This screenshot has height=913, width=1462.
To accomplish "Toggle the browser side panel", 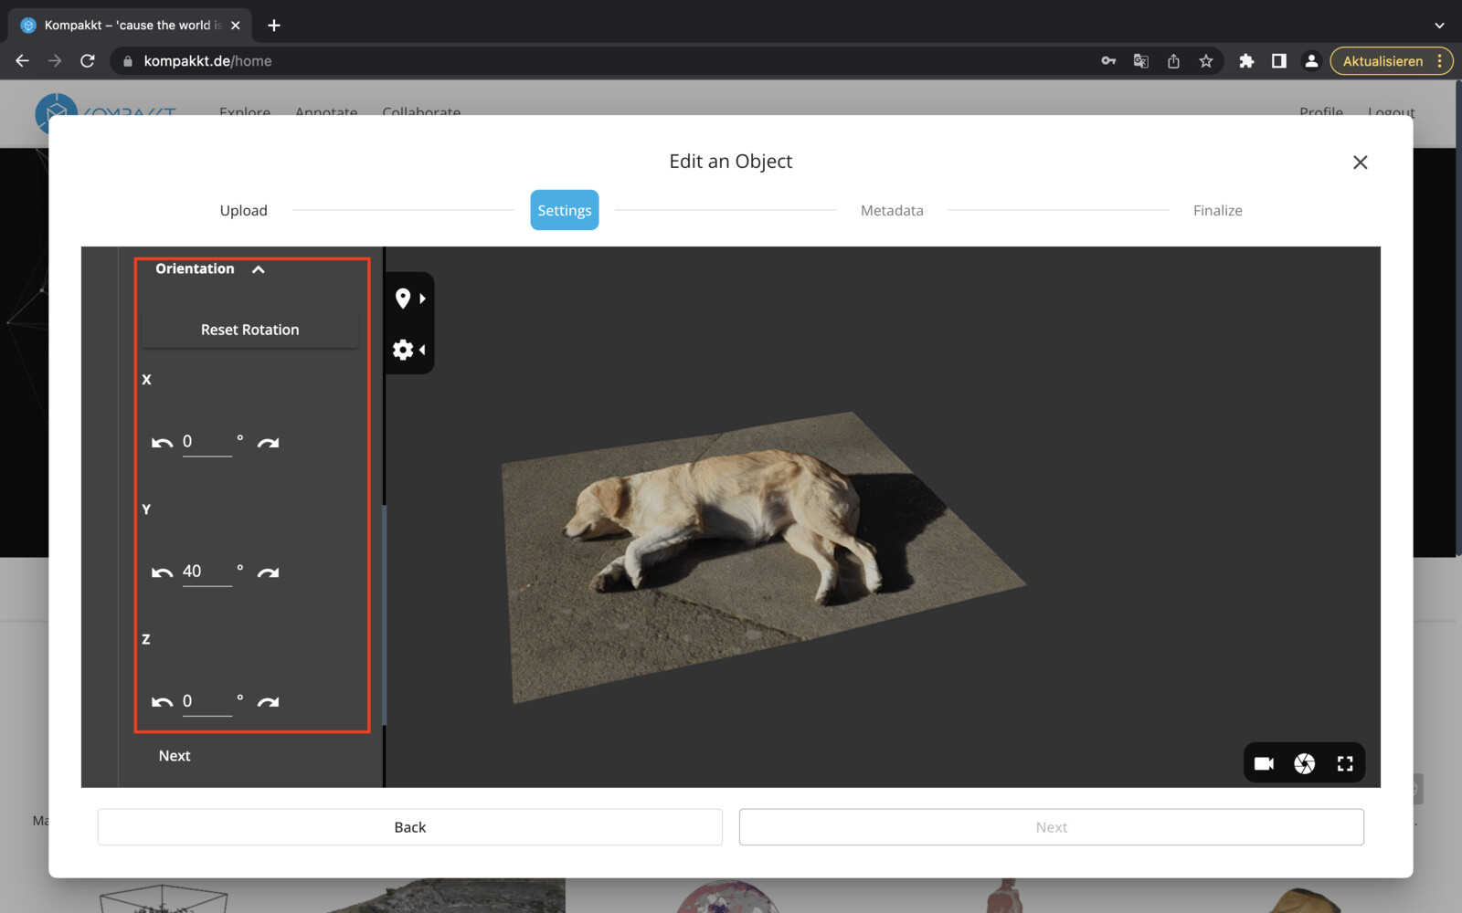I will point(1279,61).
